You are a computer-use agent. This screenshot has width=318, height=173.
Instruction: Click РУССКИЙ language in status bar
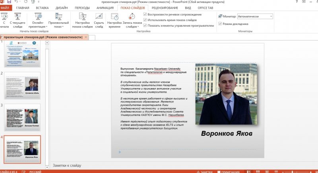click(35, 172)
